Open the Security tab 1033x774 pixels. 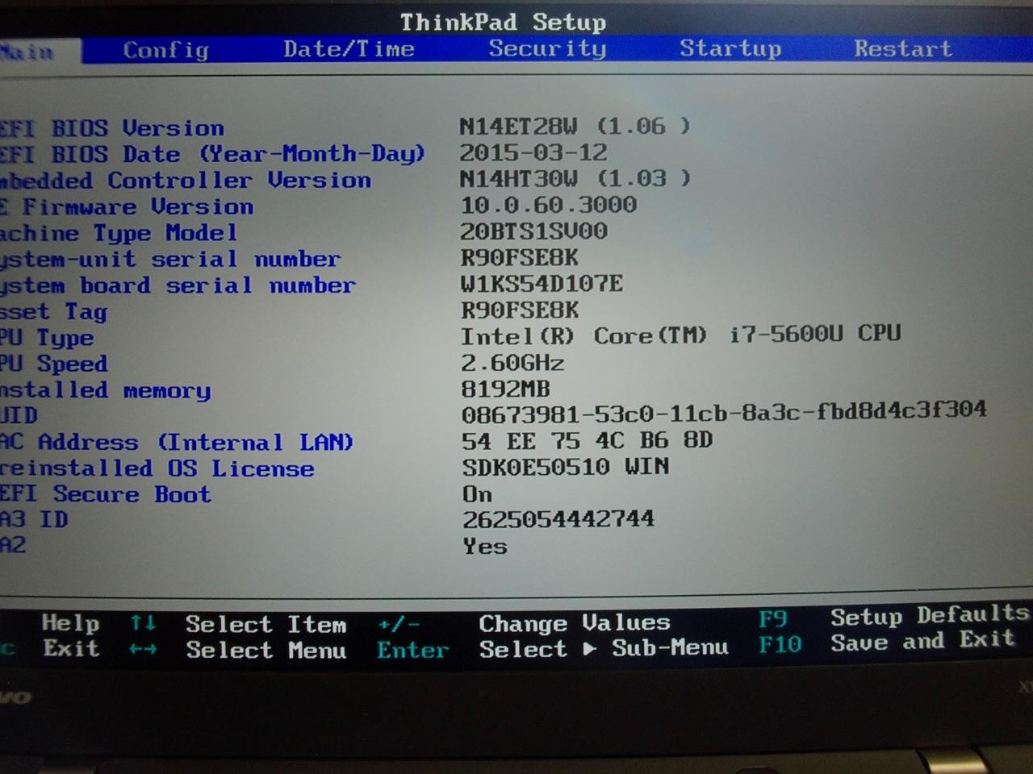point(547,48)
